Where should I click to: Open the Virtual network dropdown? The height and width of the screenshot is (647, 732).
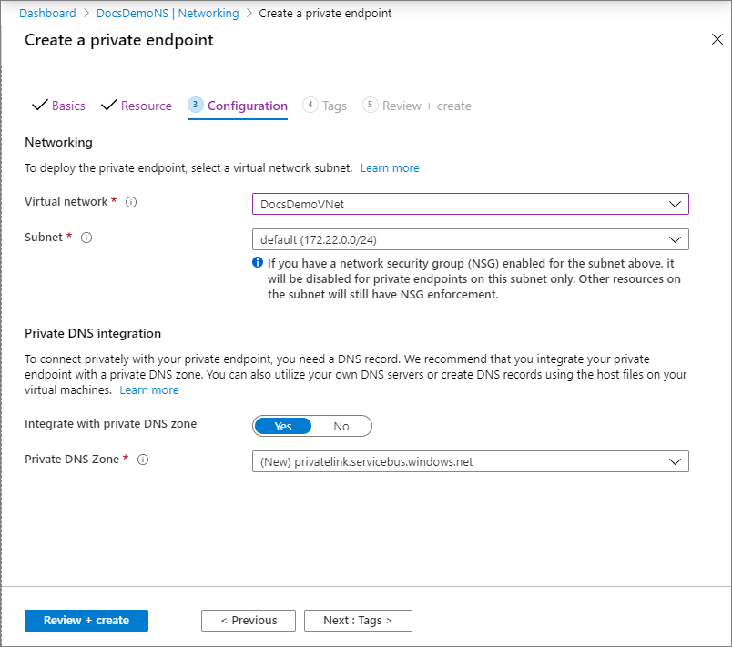[x=470, y=204]
